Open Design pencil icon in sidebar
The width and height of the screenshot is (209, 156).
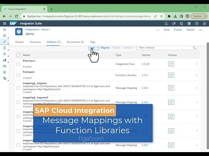point(5,42)
